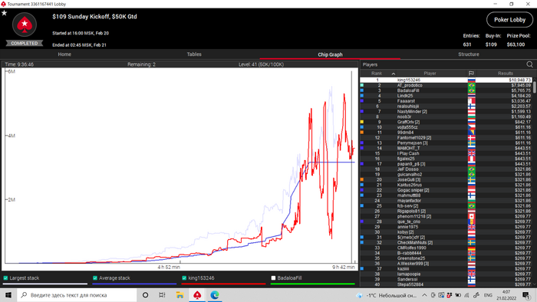This screenshot has height=302, width=537.
Task: Click the COMPLETED status badge
Action: click(25, 43)
